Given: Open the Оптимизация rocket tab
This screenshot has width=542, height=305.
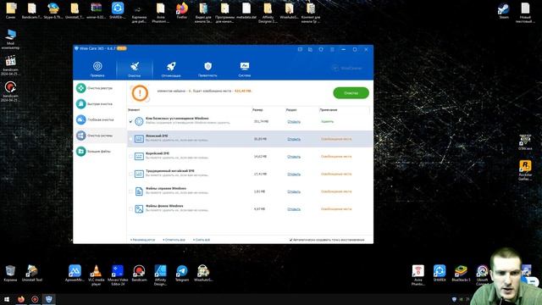Looking at the screenshot, I should click(171, 69).
